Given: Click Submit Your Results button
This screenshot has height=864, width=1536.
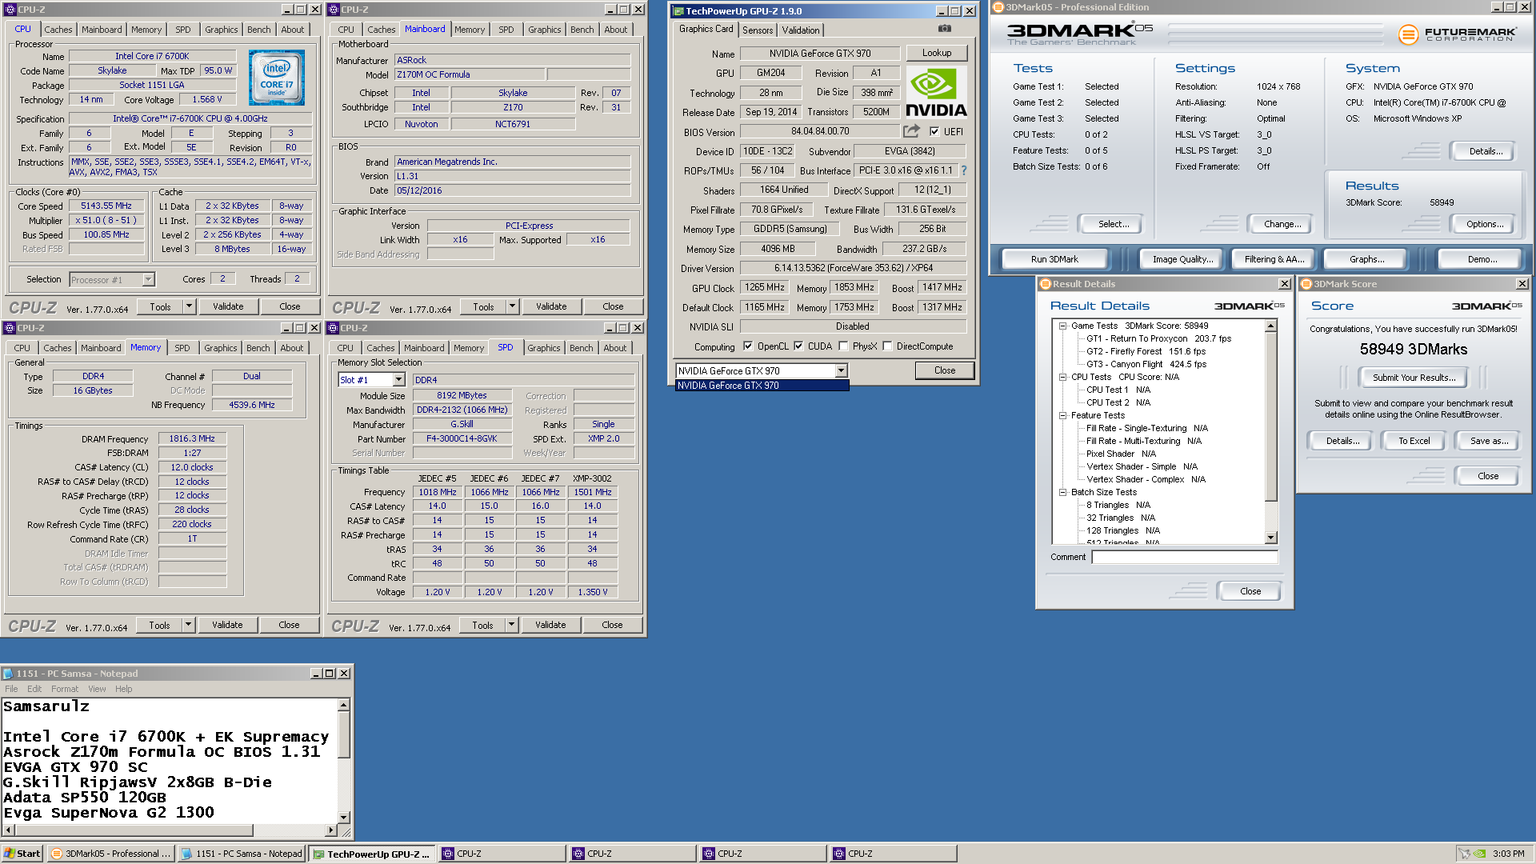Looking at the screenshot, I should pyautogui.click(x=1414, y=378).
